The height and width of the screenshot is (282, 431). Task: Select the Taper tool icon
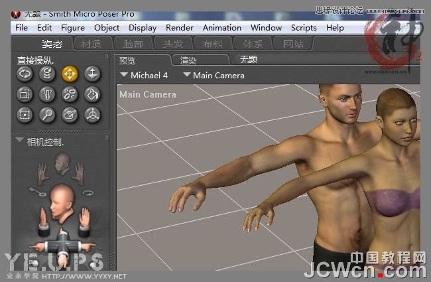[47, 95]
